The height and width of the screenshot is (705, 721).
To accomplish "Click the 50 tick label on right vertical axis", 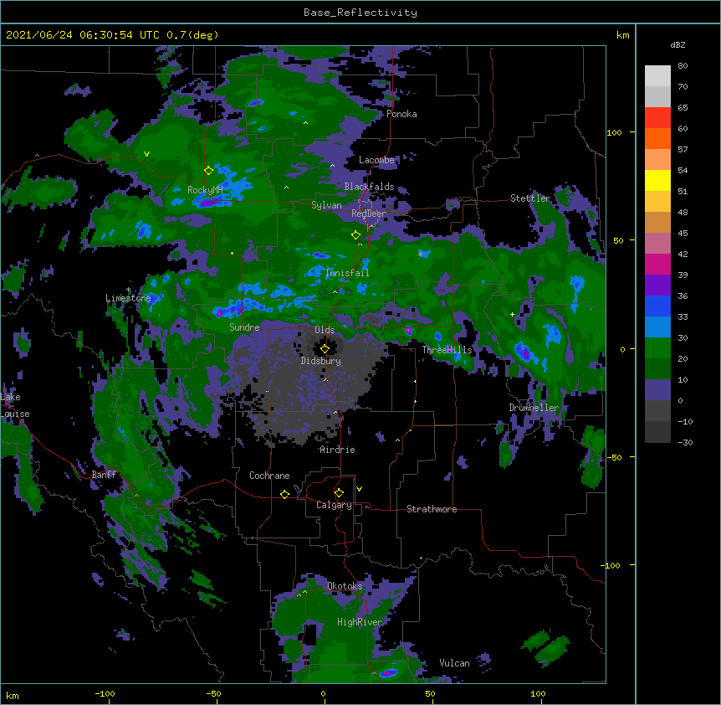I will [x=618, y=240].
